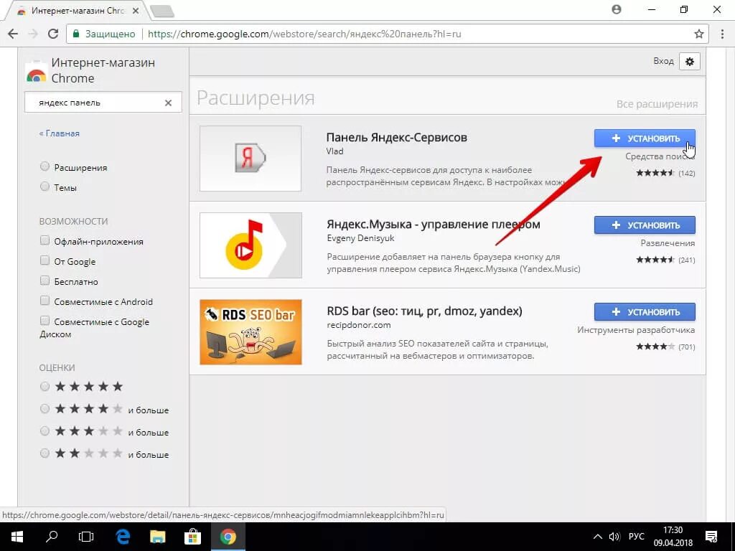The width and height of the screenshot is (735, 551).
Task: Clear the search box with X icon
Action: [168, 103]
